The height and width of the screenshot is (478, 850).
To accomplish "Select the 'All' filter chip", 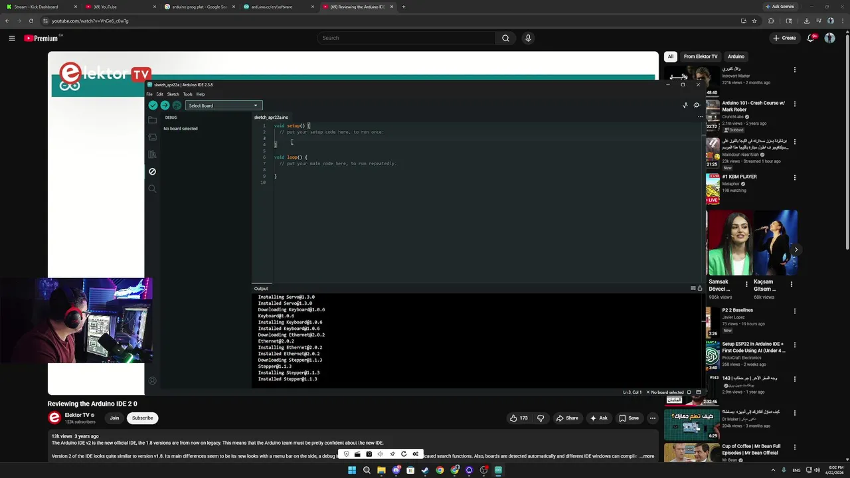I will click(x=671, y=56).
